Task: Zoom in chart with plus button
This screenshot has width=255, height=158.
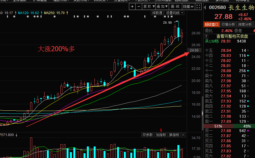Action: [x=132, y=6]
